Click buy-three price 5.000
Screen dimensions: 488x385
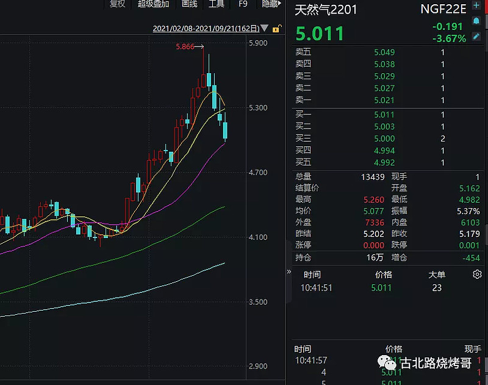point(384,139)
